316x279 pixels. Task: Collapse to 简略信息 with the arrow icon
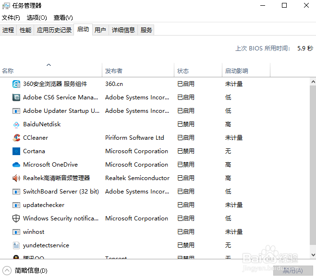click(7, 270)
